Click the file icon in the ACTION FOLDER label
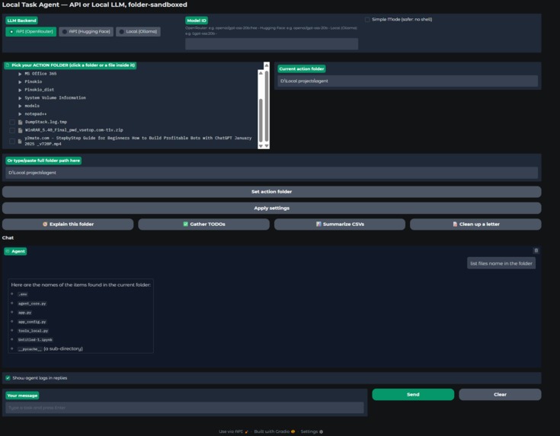Screen dimensions: 560x436 click(7, 65)
